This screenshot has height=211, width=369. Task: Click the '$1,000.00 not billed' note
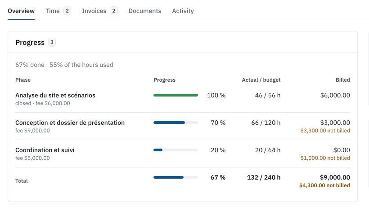coord(325,158)
